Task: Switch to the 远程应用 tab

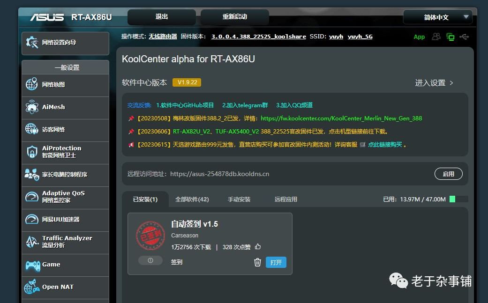Action: tap(285, 199)
